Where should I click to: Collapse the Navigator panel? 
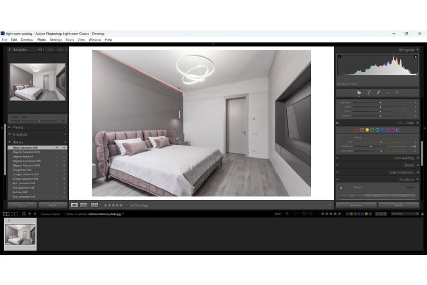point(9,49)
